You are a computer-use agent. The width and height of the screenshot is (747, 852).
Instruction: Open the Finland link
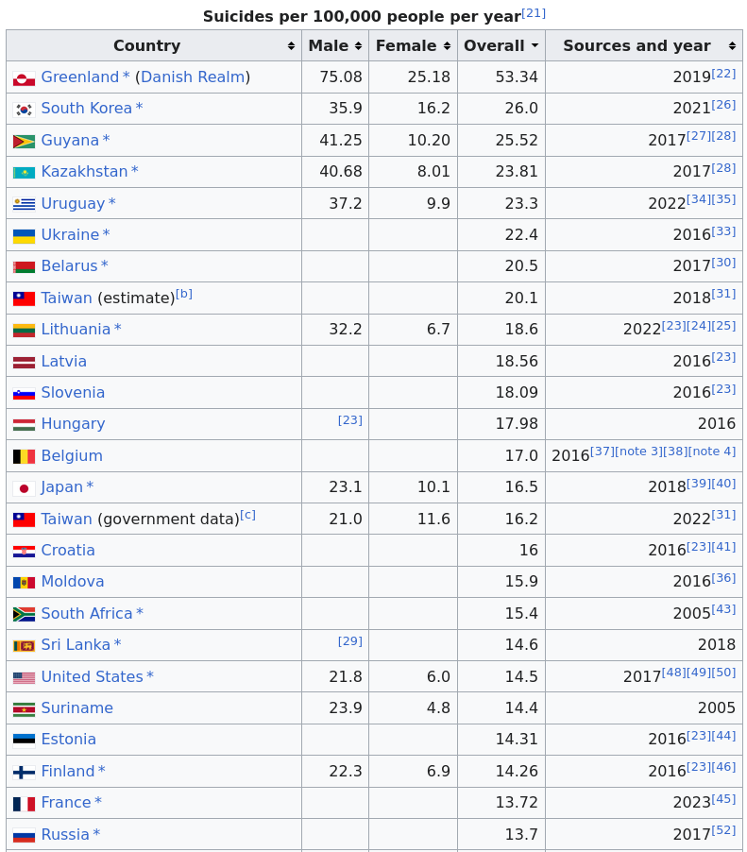(68, 771)
